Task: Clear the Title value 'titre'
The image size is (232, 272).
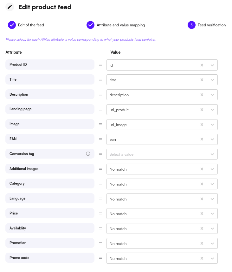Action: (x=202, y=80)
